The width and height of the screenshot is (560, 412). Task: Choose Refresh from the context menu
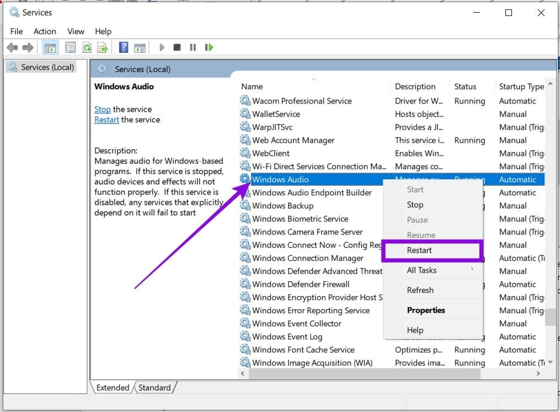420,290
